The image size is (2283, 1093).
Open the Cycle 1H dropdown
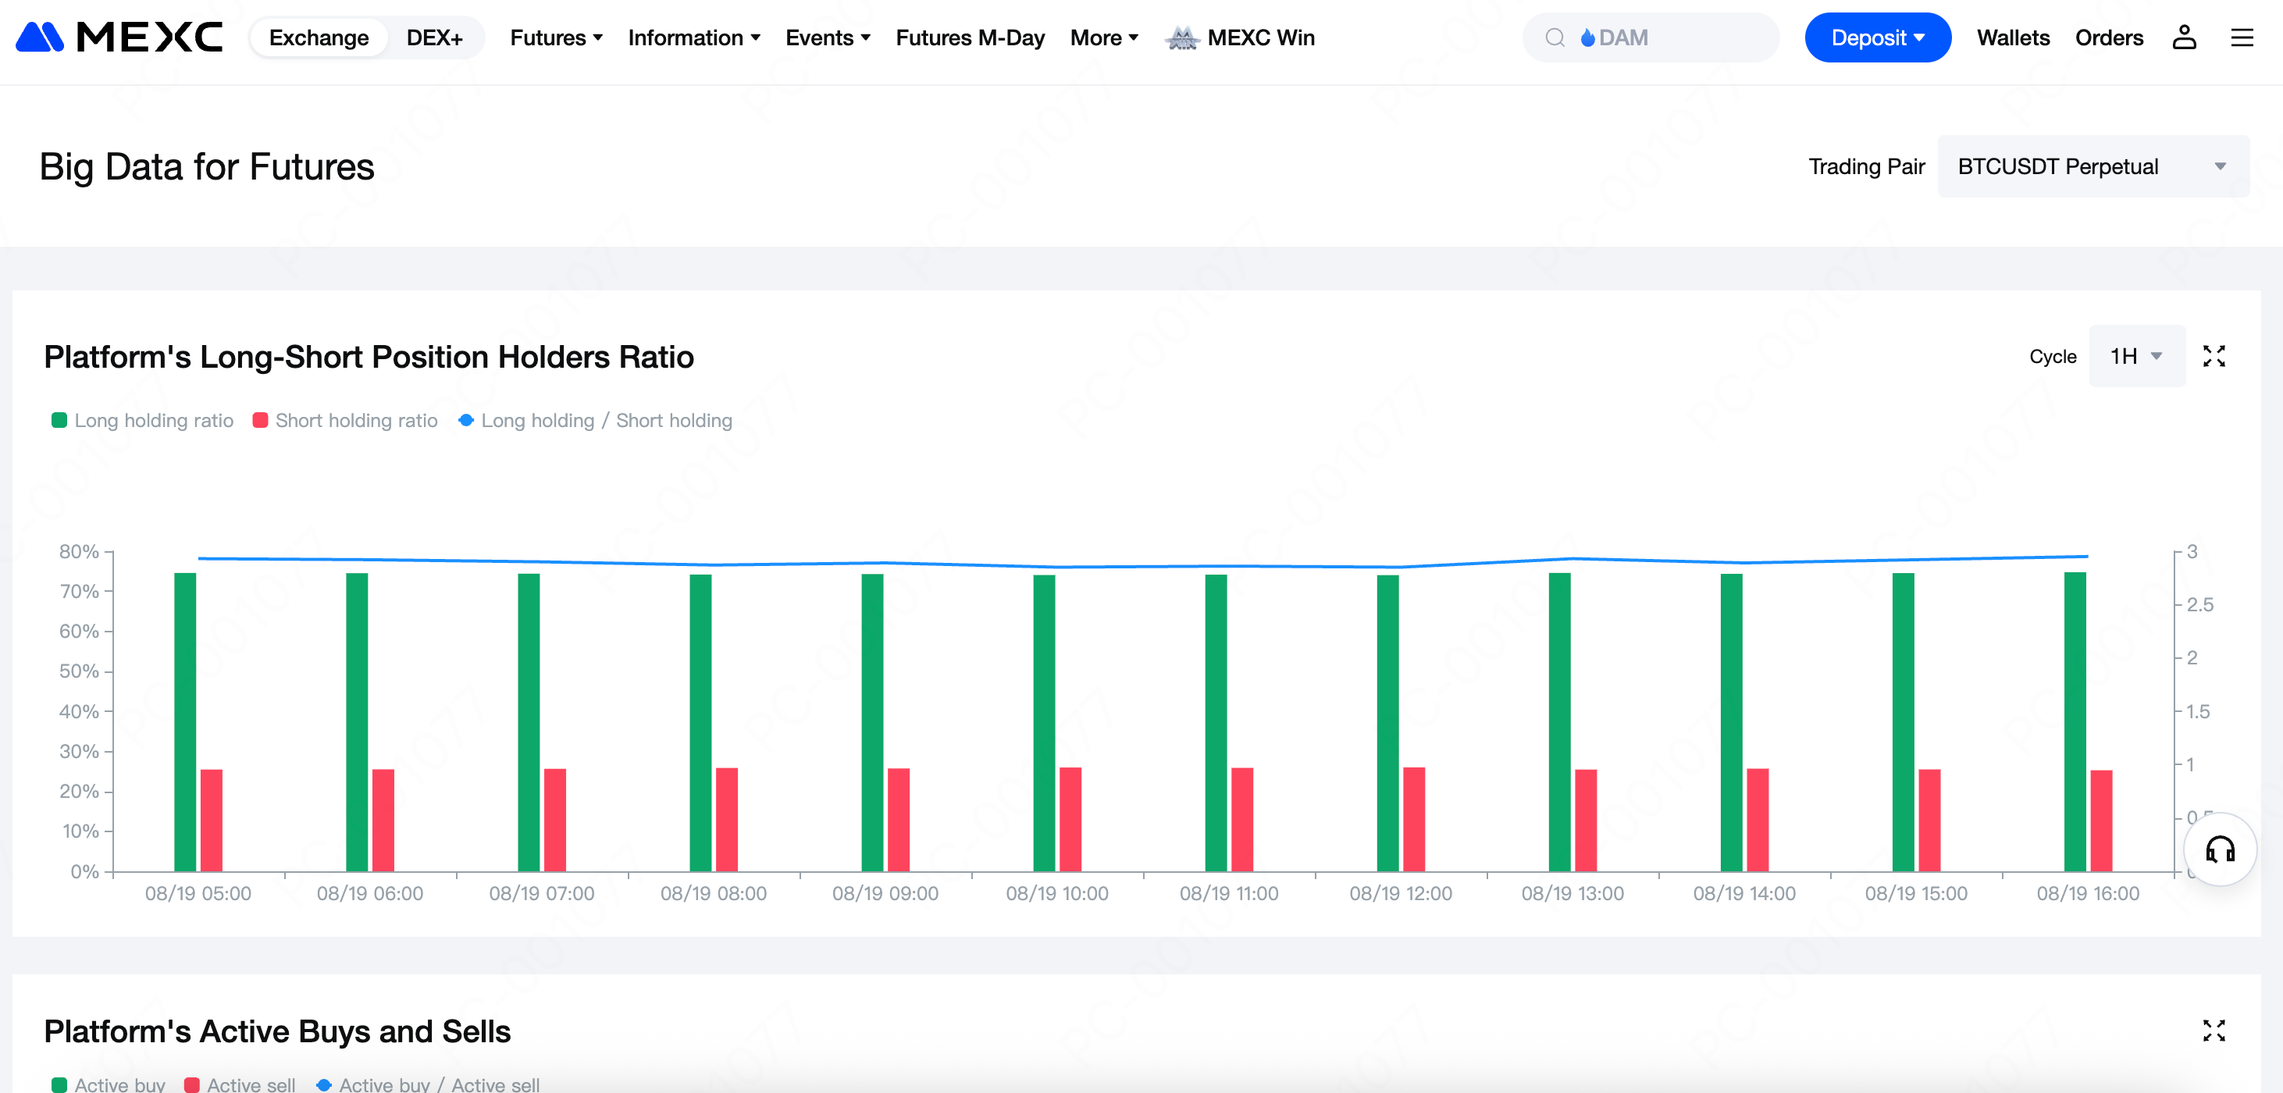click(2136, 355)
